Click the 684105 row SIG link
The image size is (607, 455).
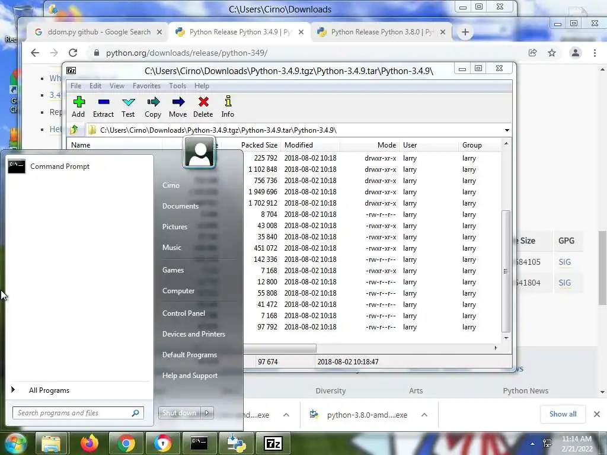click(x=565, y=262)
